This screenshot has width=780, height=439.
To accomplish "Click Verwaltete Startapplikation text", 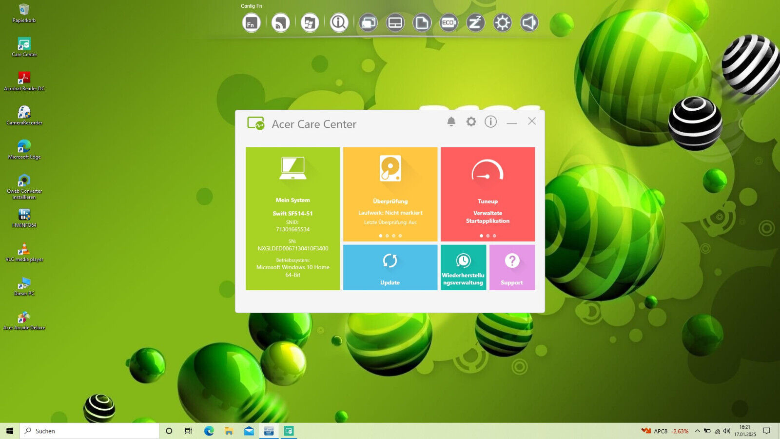I will pyautogui.click(x=487, y=217).
